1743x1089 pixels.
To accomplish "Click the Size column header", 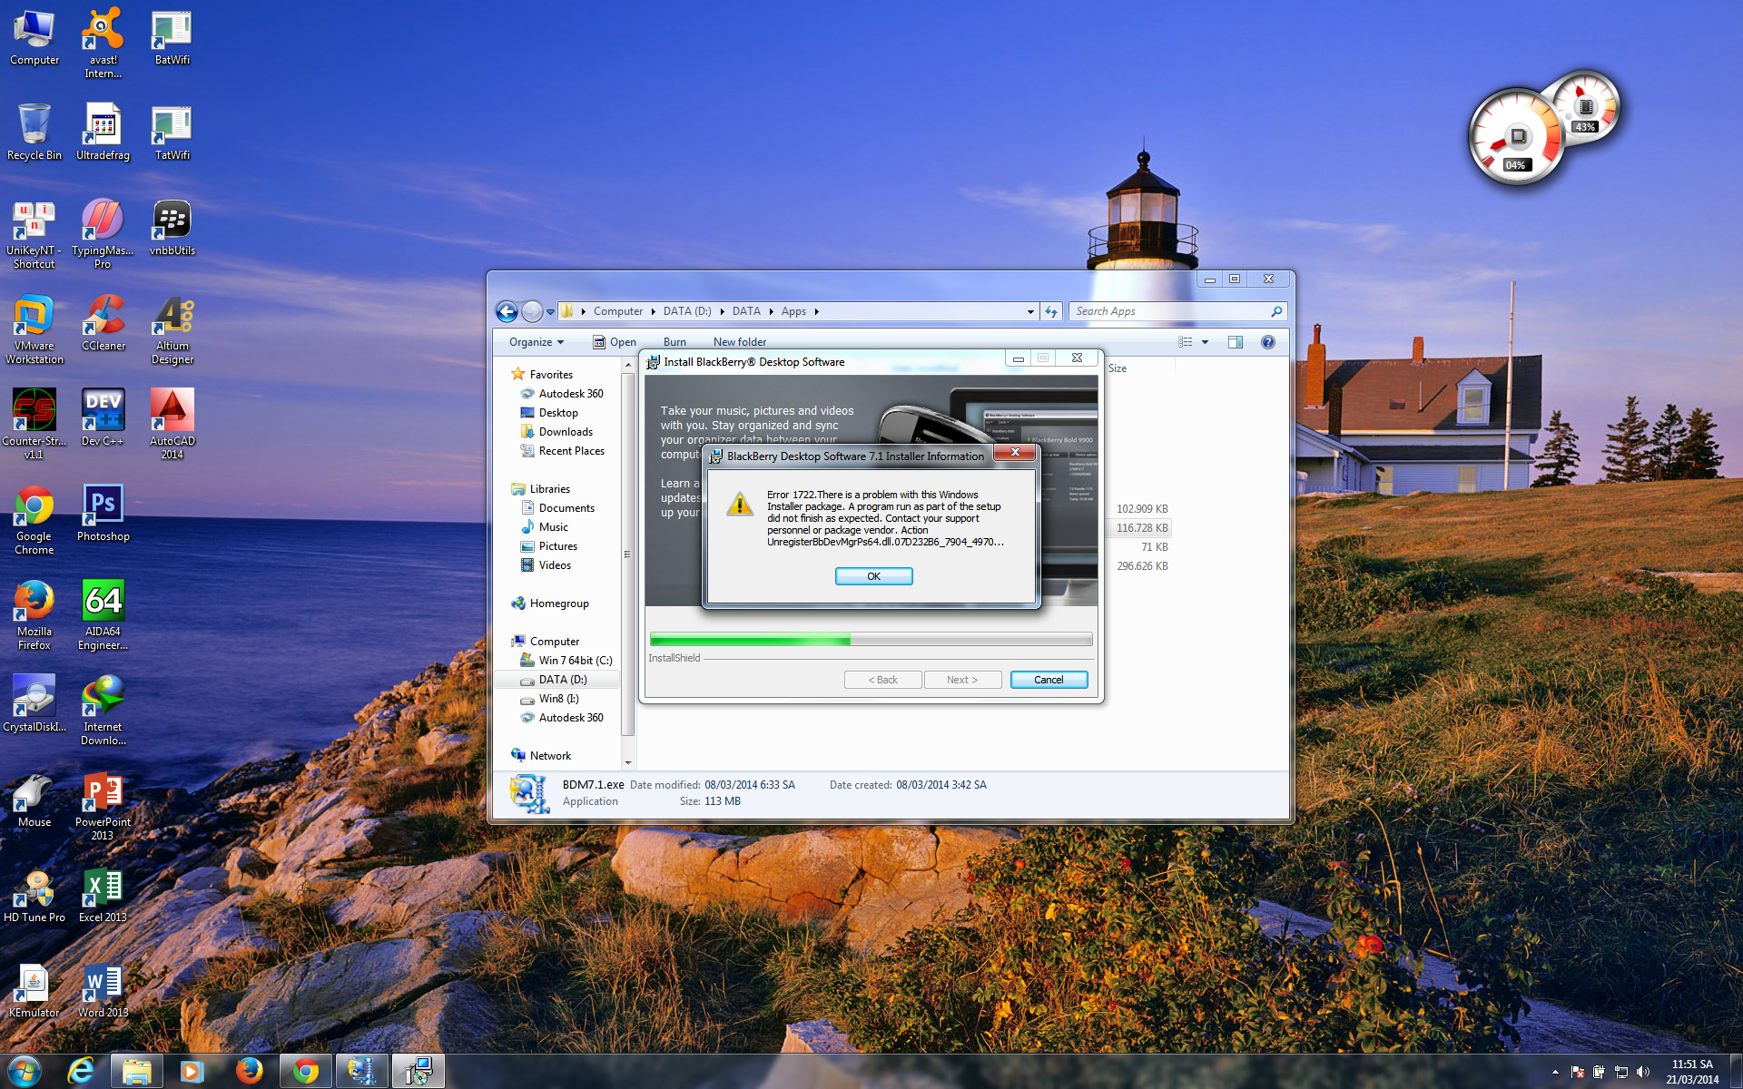I will coord(1118,368).
